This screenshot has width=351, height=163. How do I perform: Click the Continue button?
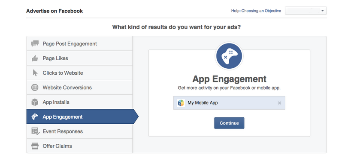[229, 123]
